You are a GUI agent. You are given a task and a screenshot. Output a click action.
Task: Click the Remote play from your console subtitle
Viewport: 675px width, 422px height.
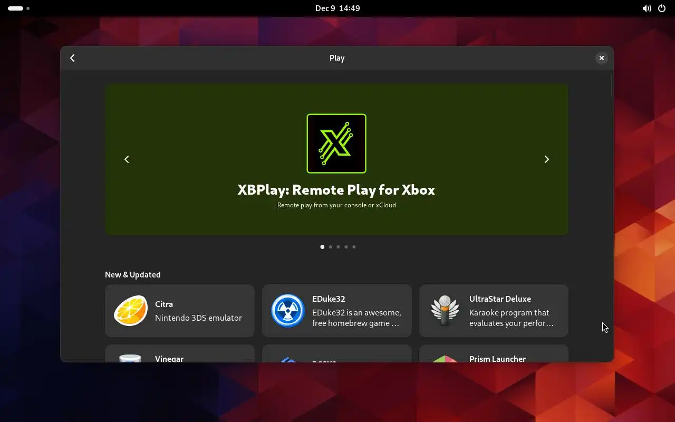[336, 205]
